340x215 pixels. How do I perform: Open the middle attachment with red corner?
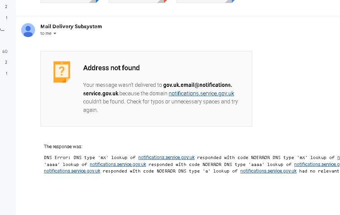(138, 1)
